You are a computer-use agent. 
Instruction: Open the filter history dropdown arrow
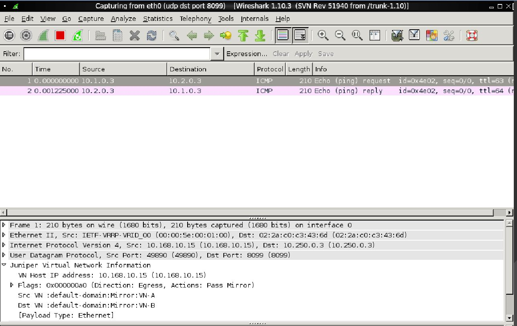[x=217, y=54]
